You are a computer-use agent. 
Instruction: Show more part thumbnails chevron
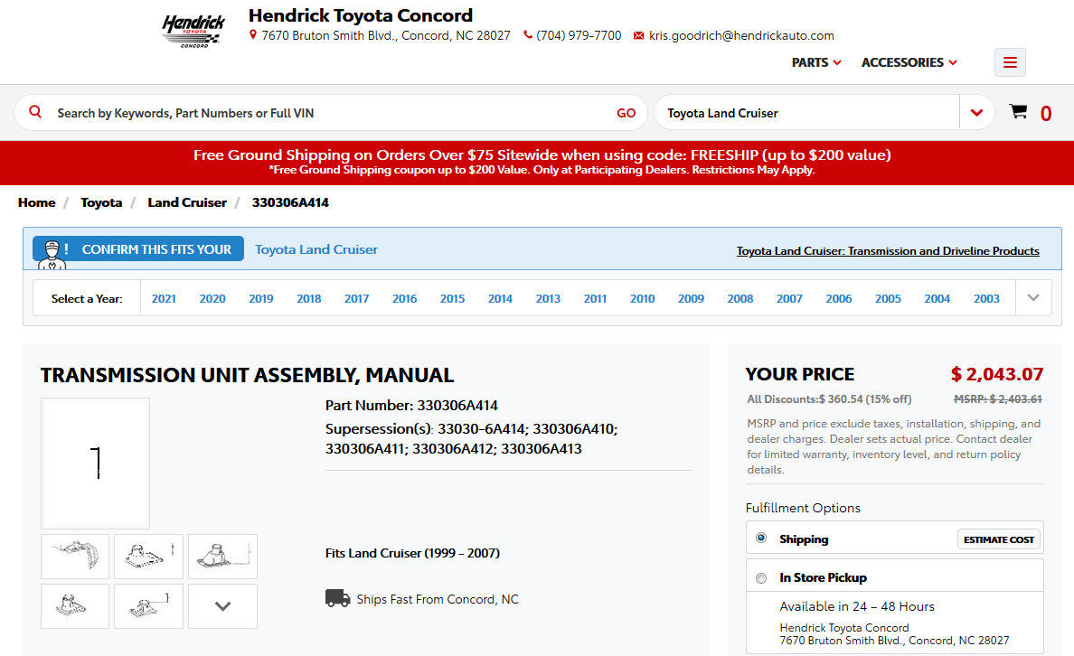tap(222, 606)
